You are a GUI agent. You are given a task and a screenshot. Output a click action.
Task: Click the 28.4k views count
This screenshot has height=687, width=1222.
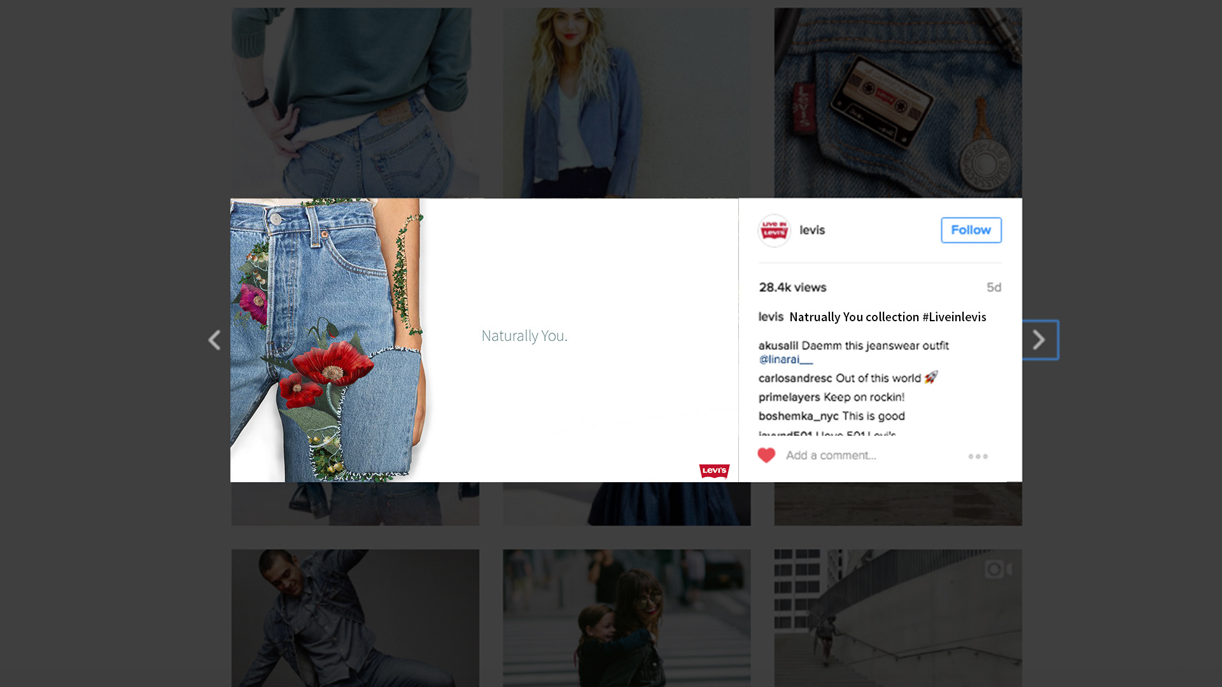(x=792, y=288)
